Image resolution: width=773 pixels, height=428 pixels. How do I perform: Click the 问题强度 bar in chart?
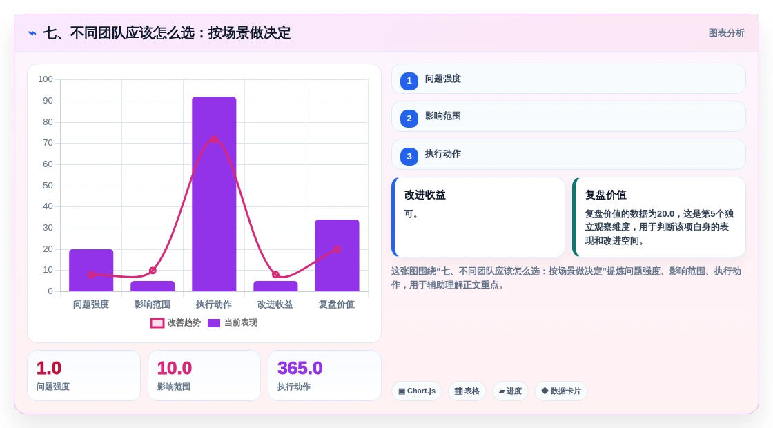[91, 270]
